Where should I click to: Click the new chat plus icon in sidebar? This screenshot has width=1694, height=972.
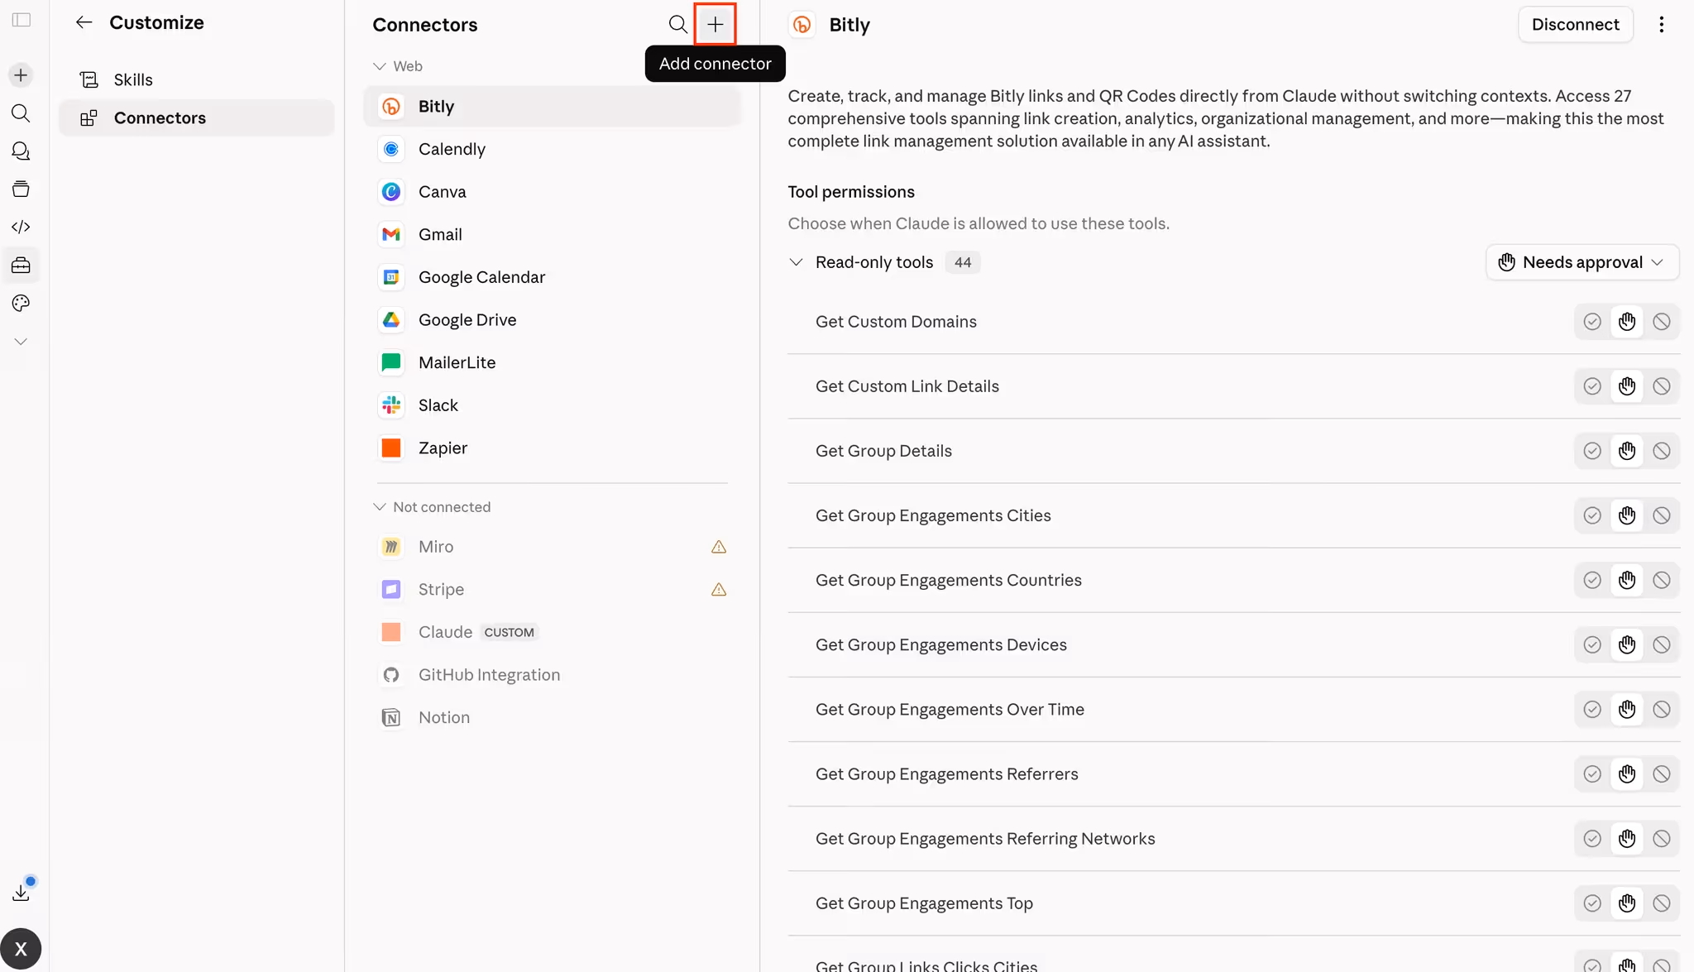point(21,75)
